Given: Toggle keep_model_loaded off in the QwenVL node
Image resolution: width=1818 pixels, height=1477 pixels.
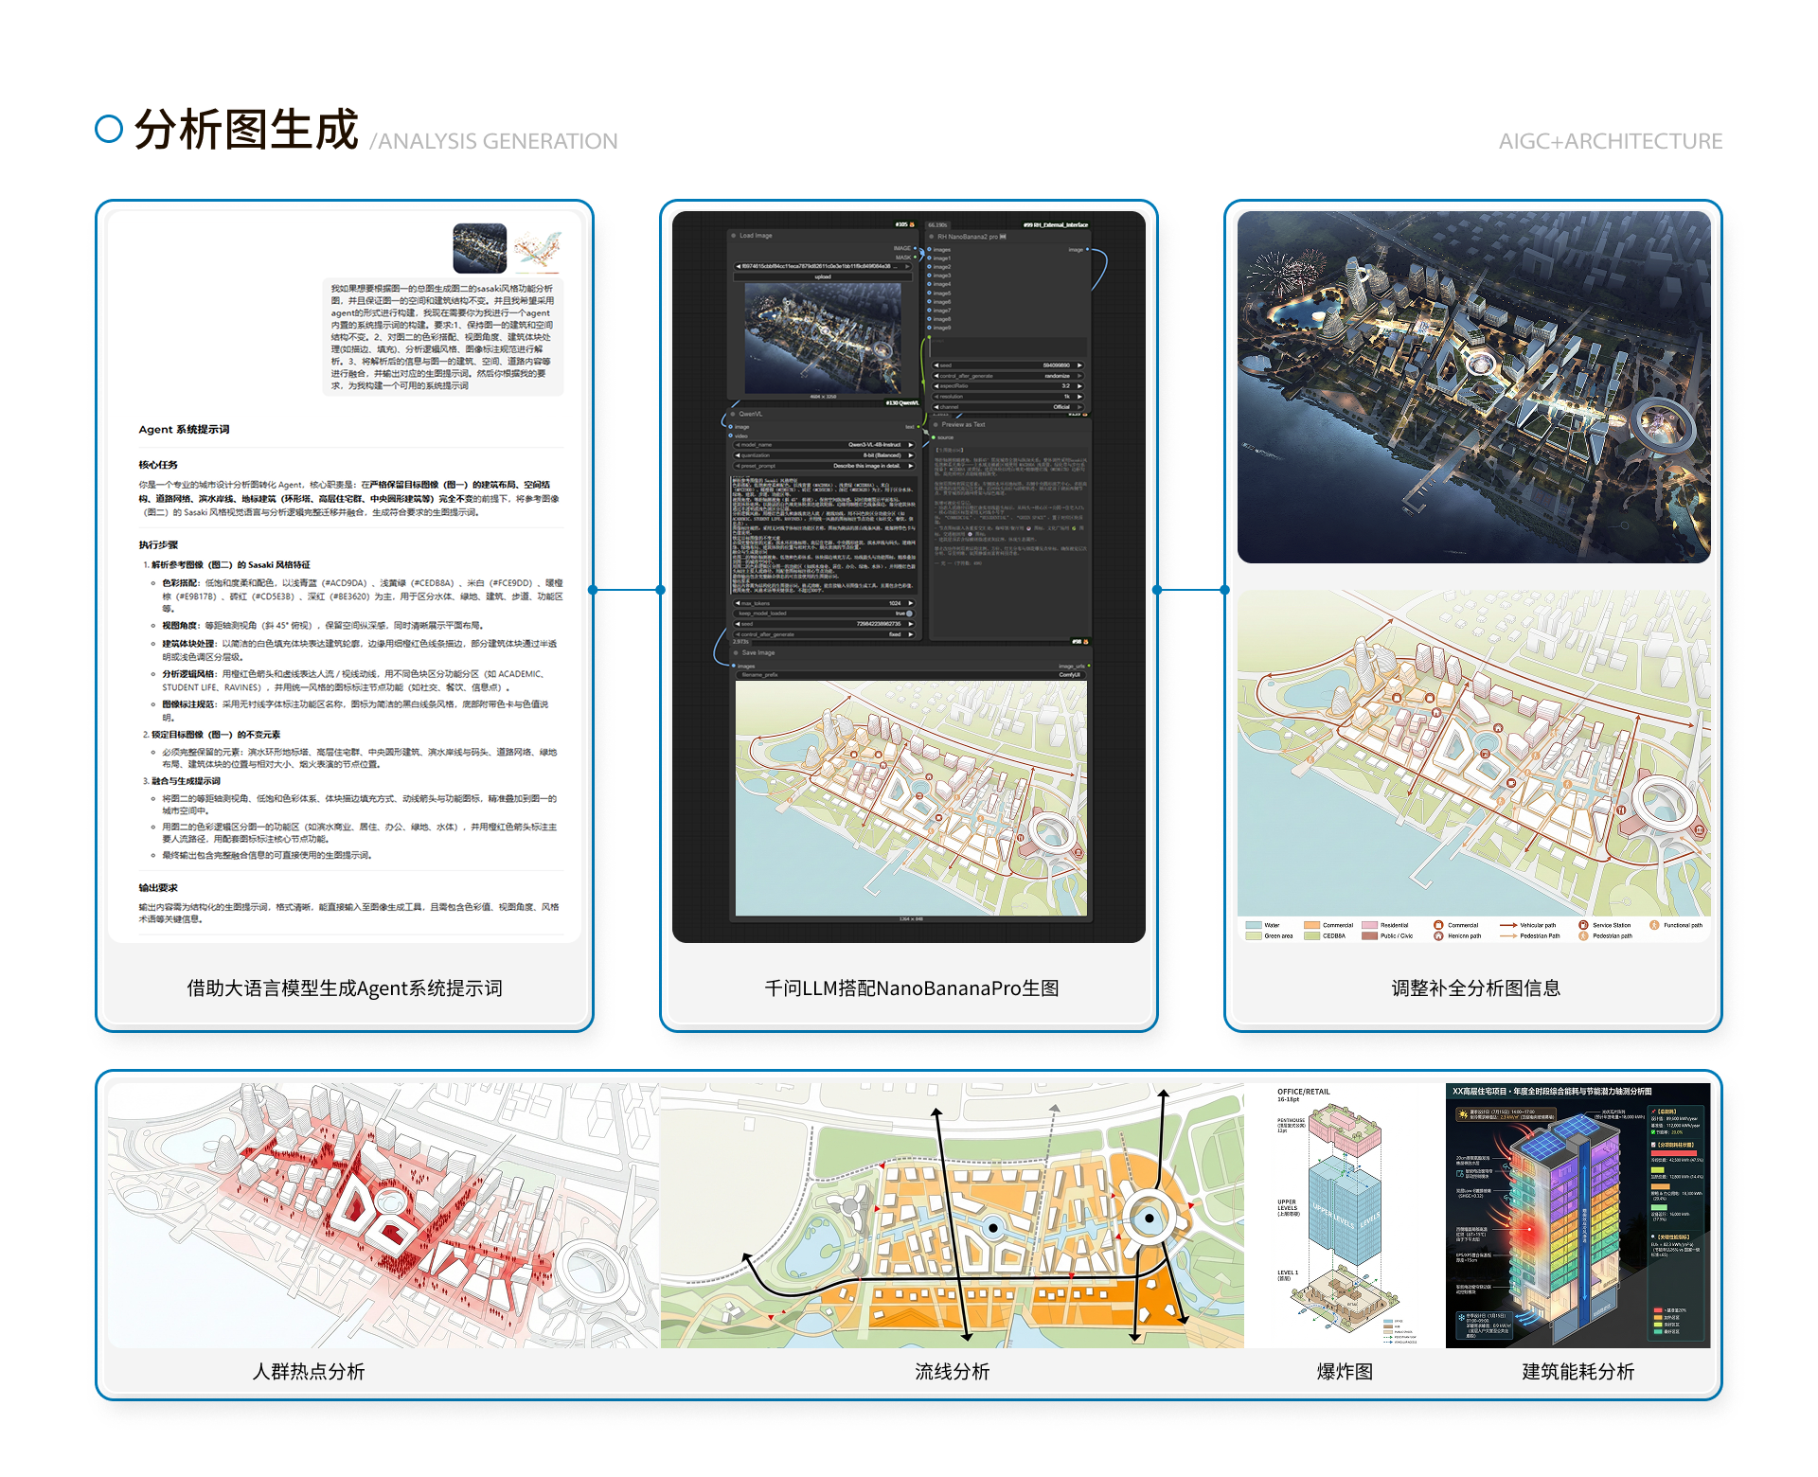Looking at the screenshot, I should tap(909, 614).
